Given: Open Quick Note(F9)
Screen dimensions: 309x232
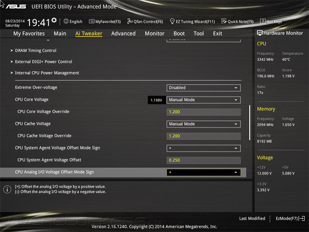Looking at the screenshot, I should coord(238,21).
